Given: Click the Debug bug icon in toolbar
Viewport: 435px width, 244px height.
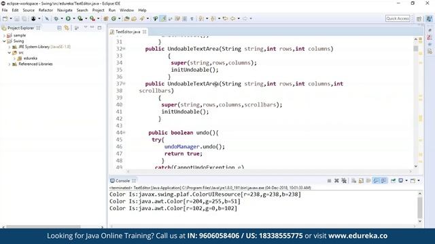Looking at the screenshot, I should (x=56, y=18).
